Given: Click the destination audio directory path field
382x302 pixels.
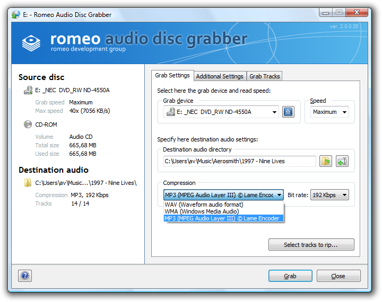Looking at the screenshot, I should pyautogui.click(x=240, y=161).
